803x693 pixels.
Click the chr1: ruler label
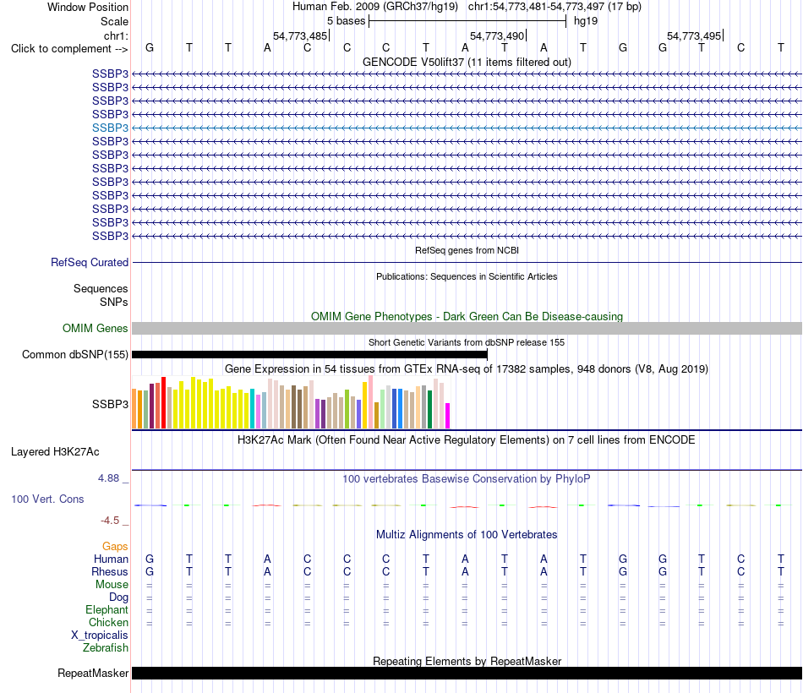(116, 35)
